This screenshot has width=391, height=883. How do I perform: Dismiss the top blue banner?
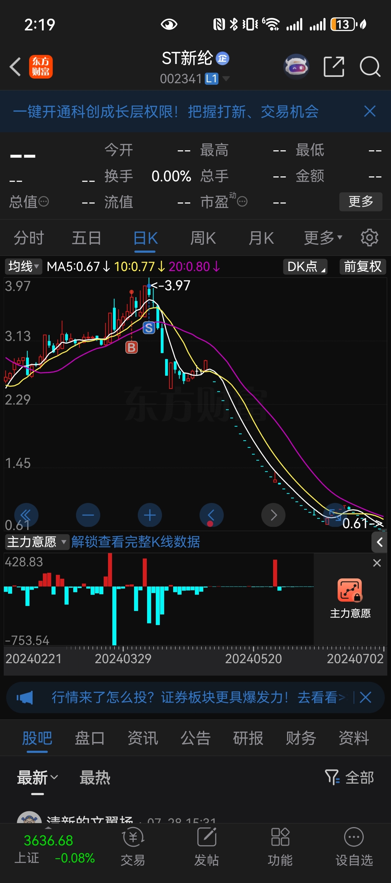point(370,111)
